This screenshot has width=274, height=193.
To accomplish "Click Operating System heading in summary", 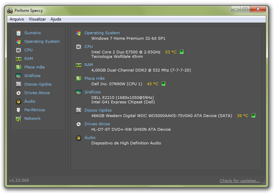I will (102, 33).
